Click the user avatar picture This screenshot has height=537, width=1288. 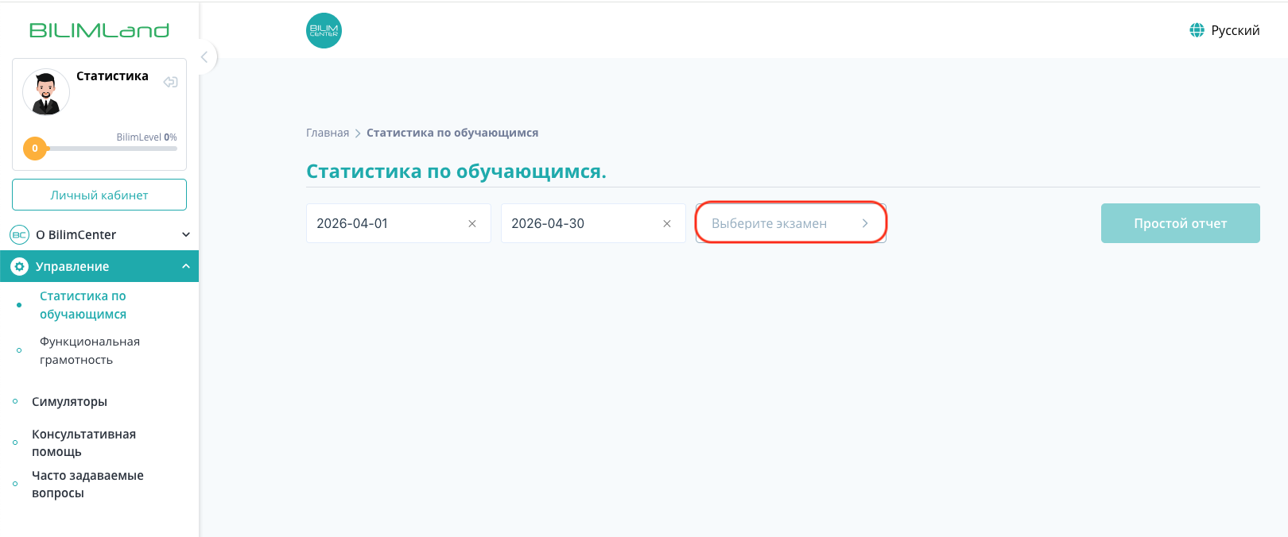pyautogui.click(x=46, y=92)
